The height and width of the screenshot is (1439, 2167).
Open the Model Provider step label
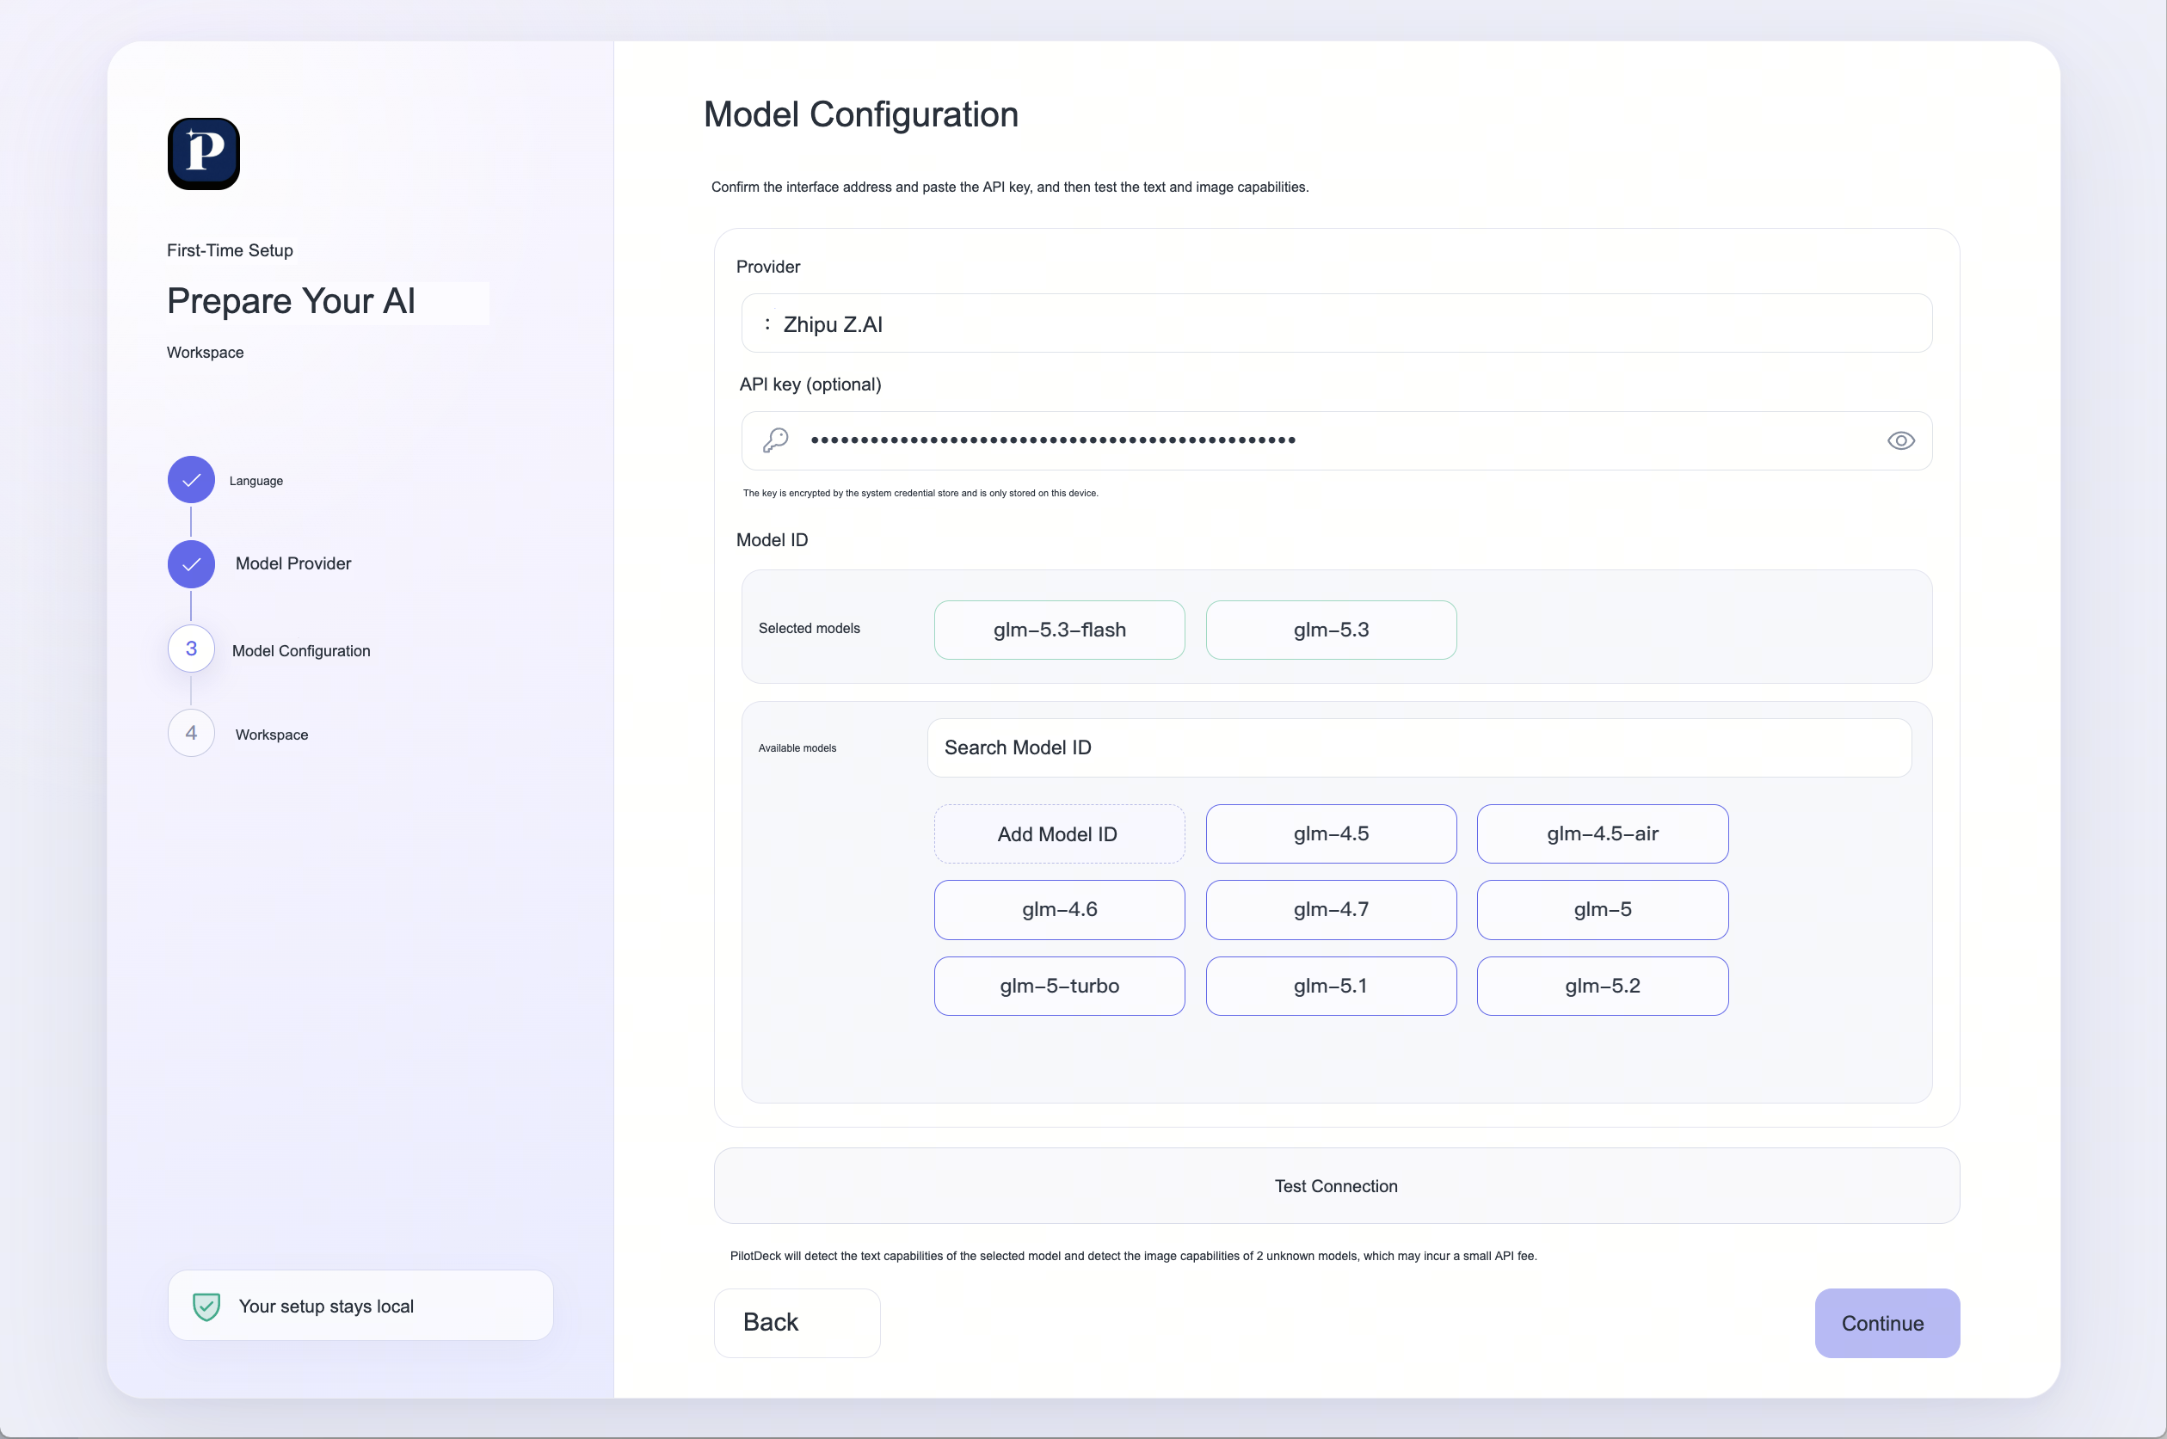tap(292, 563)
